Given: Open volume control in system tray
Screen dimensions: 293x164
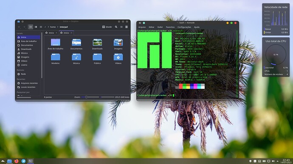Looking at the screenshot, I should 273,161.
